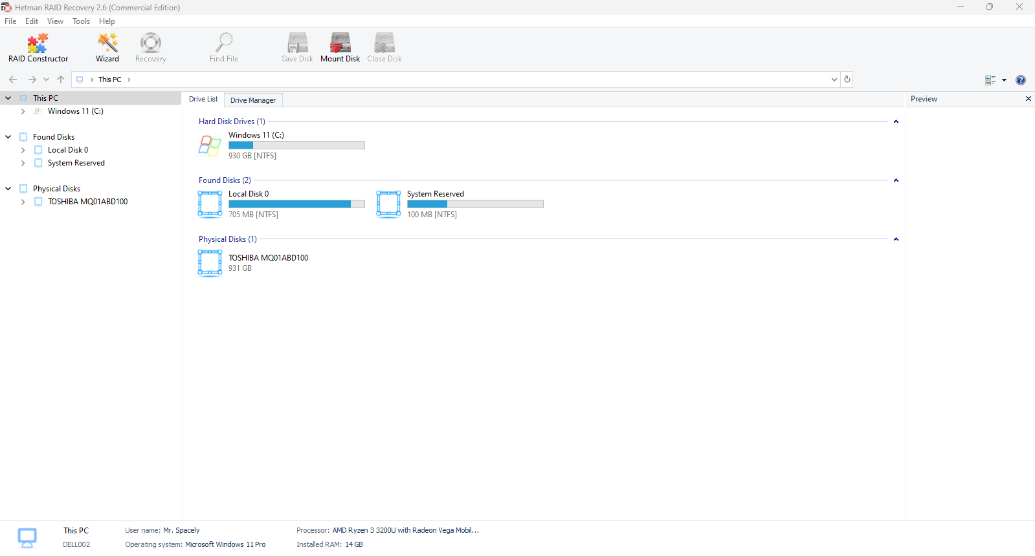Screen dimensions: 1035x556
Task: Click the Hard Disk Drives (1) header
Action: coord(232,122)
